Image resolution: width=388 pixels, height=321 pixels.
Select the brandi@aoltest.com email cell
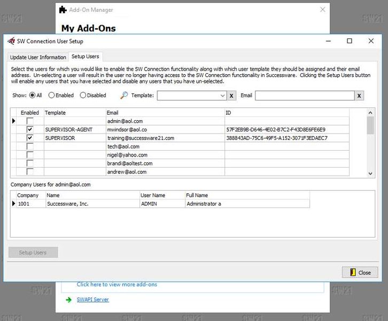click(x=165, y=163)
